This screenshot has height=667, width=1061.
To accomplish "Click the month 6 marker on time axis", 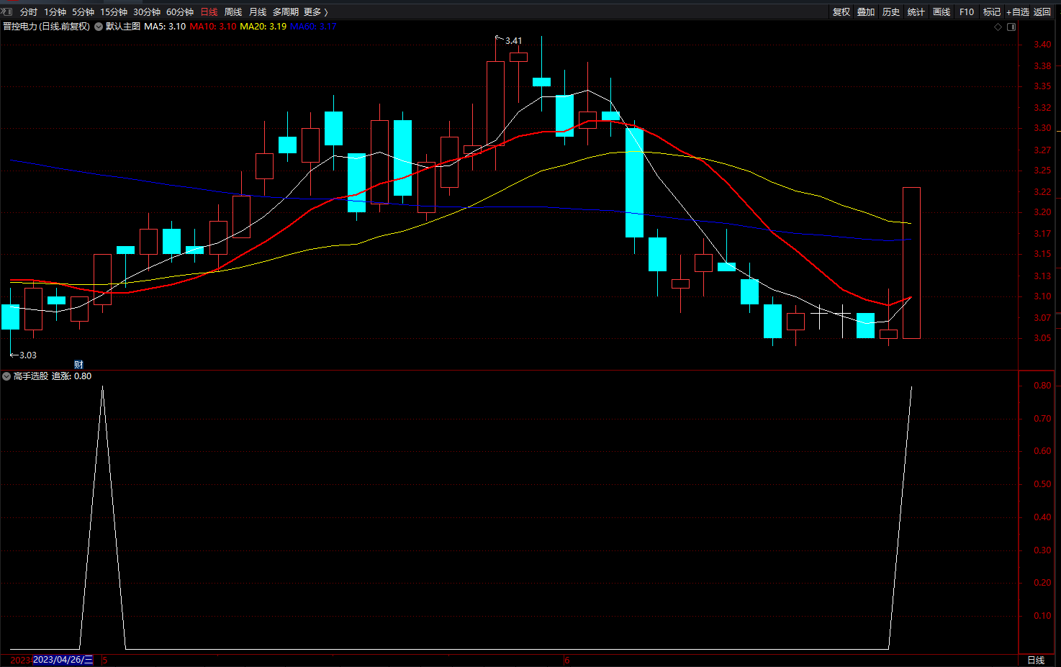I will pos(567,660).
